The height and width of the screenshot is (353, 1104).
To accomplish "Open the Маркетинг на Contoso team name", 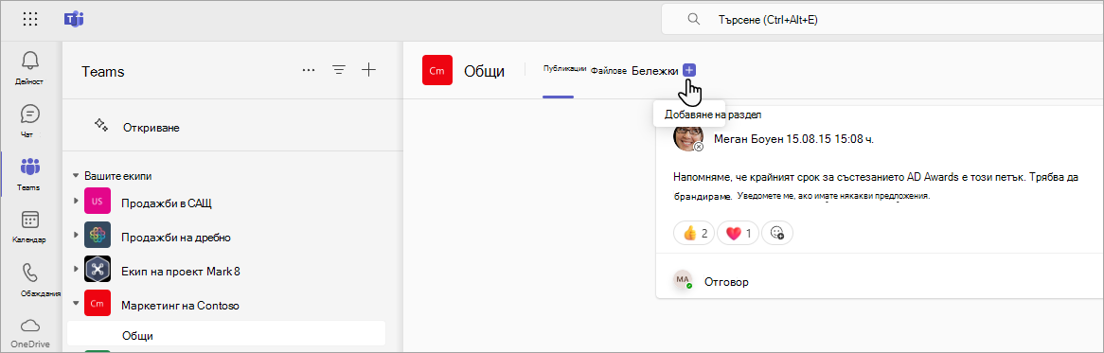I will point(180,305).
